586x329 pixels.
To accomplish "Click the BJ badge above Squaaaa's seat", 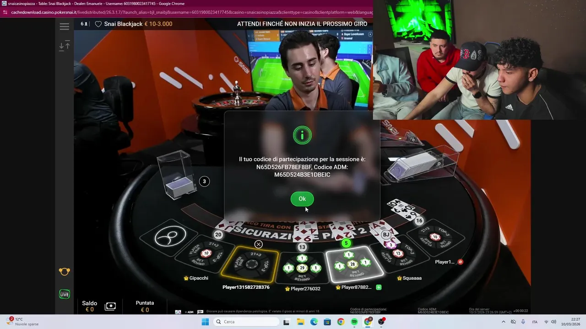I will point(386,234).
